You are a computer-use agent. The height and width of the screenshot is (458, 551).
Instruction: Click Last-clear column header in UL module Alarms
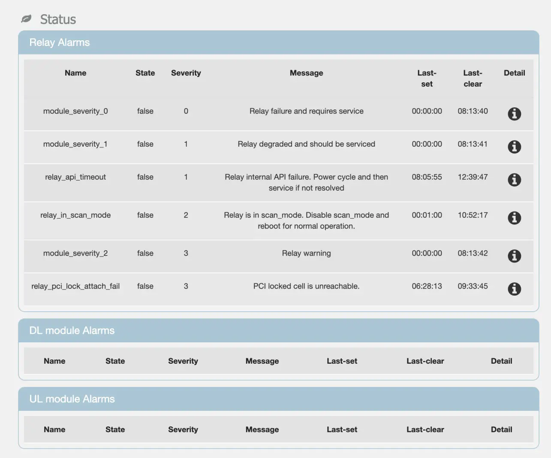425,430
